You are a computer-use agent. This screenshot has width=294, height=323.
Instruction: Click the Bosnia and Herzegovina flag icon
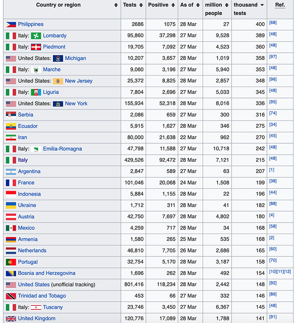pos(11,273)
